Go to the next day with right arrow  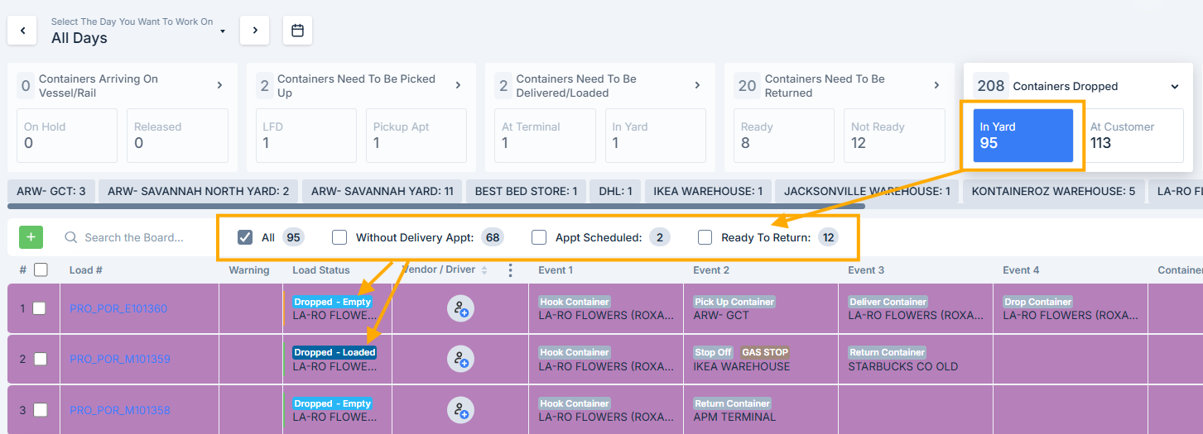(x=255, y=31)
